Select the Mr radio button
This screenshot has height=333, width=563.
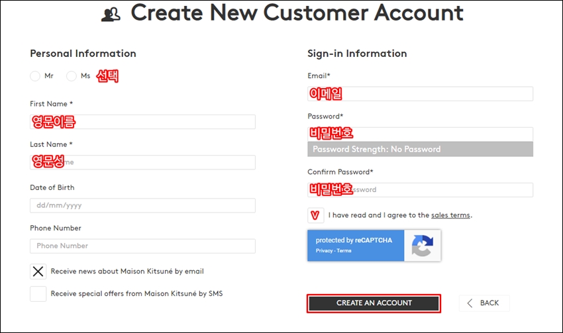coord(35,76)
